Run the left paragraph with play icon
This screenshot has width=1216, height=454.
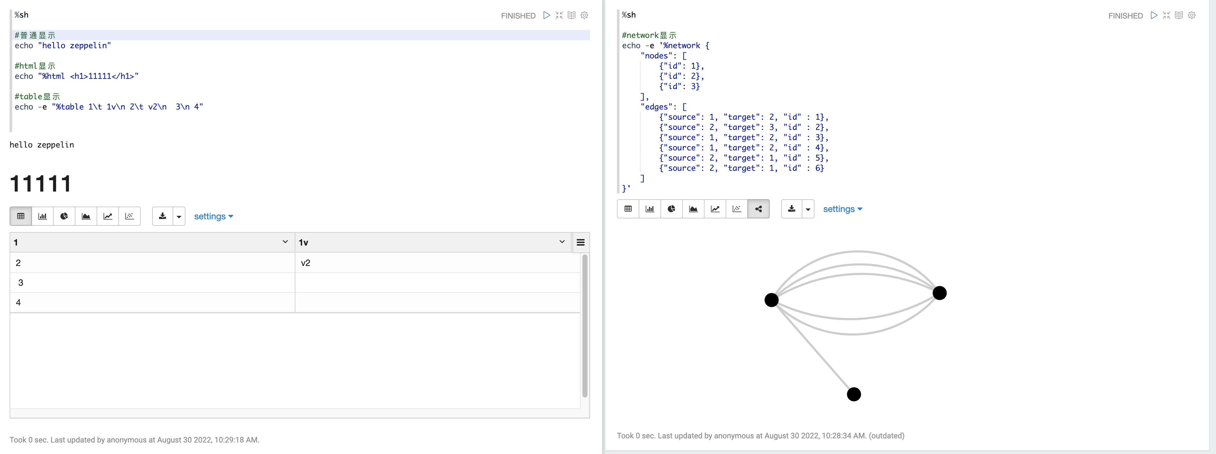tap(547, 15)
